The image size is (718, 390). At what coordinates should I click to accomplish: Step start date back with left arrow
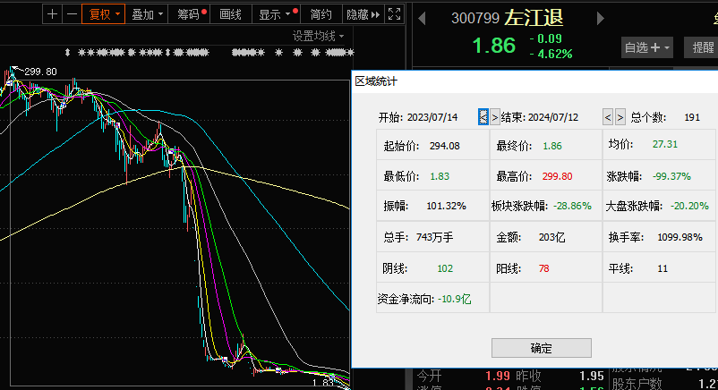483,117
